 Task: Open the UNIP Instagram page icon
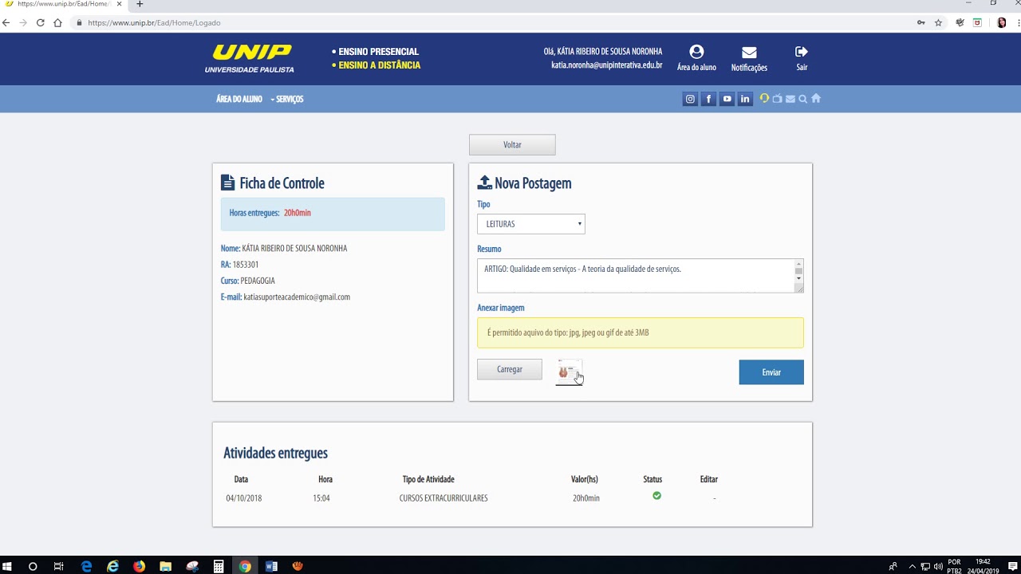pos(690,99)
